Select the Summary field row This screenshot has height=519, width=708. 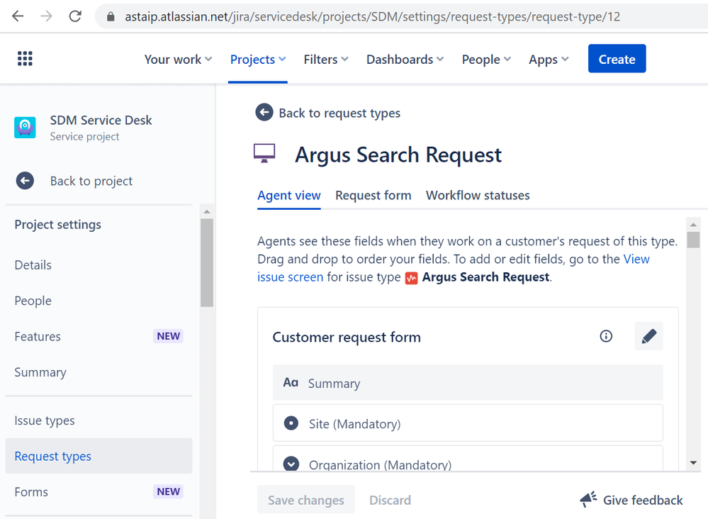(468, 383)
